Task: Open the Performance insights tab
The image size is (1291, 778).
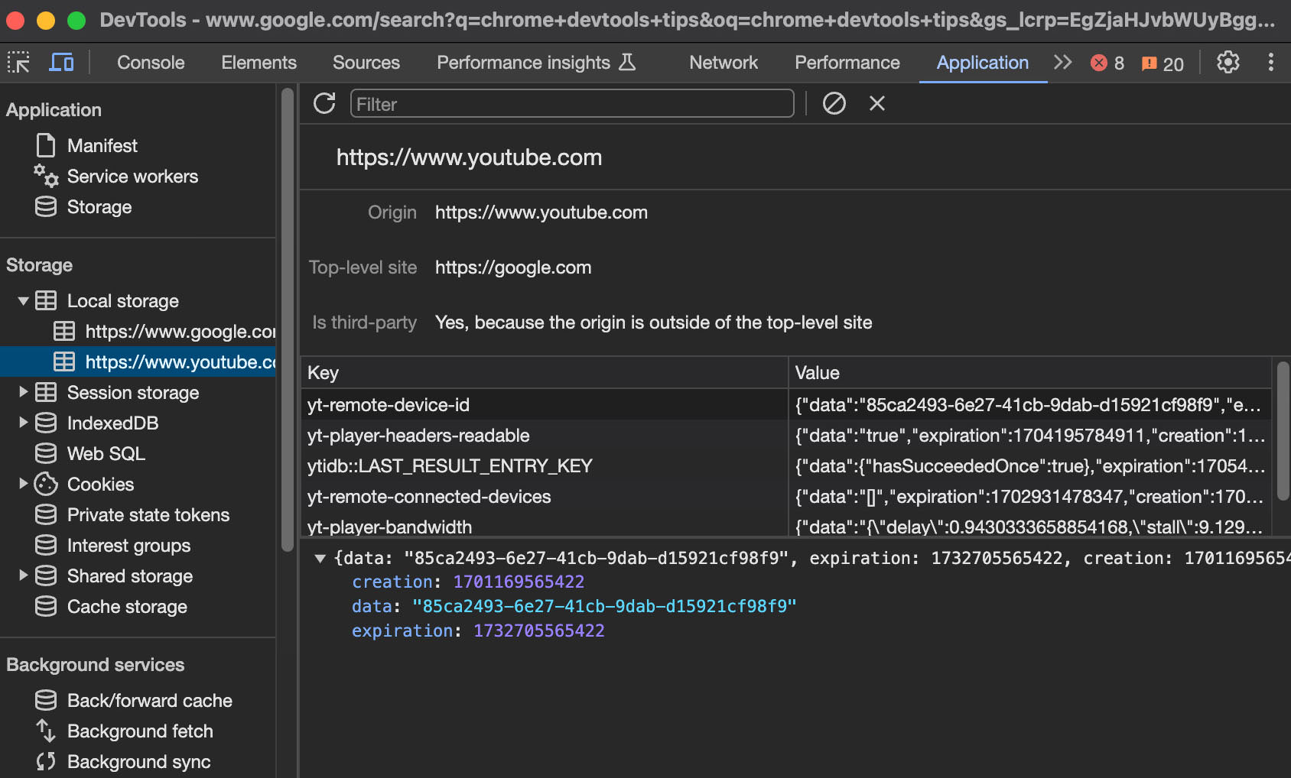Action: tap(536, 63)
